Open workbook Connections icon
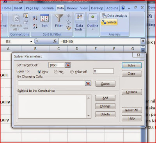The height and width of the screenshot is (143, 156). coord(26,16)
